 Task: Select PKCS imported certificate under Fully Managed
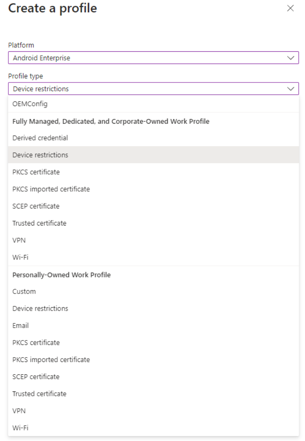coord(153,189)
